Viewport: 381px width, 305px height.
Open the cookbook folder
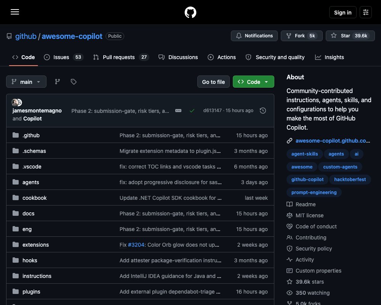35,198
